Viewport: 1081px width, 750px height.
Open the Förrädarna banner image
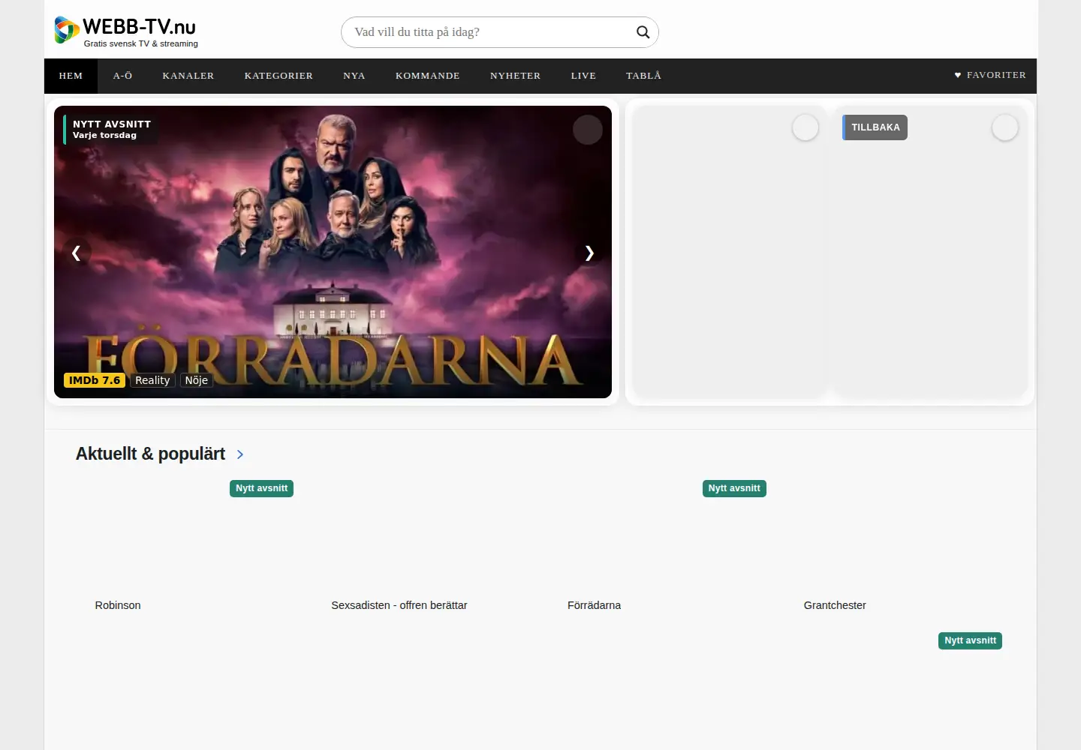[333, 252]
